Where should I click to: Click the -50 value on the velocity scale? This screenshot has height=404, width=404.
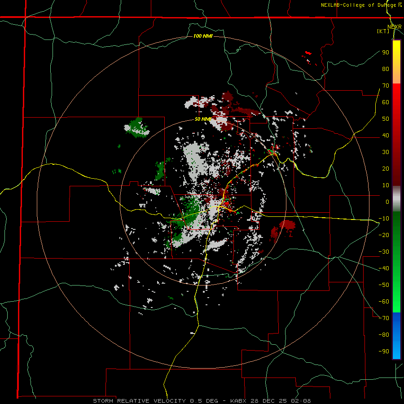click(384, 285)
